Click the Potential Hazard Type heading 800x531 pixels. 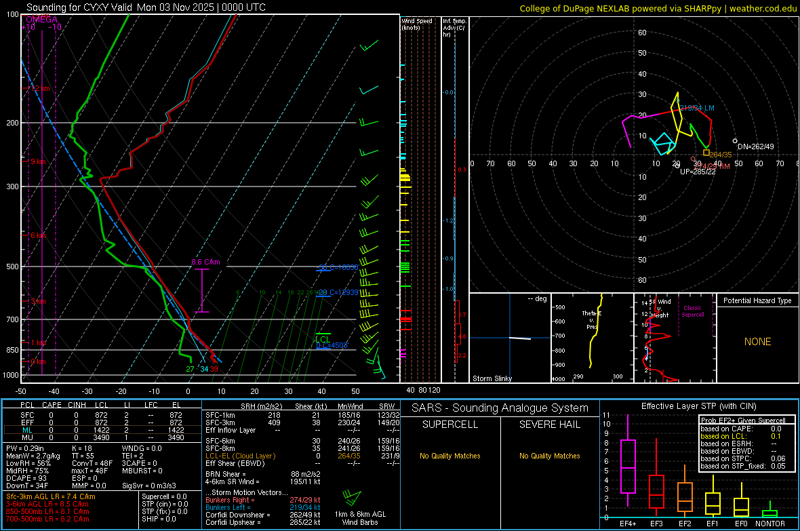coord(757,300)
